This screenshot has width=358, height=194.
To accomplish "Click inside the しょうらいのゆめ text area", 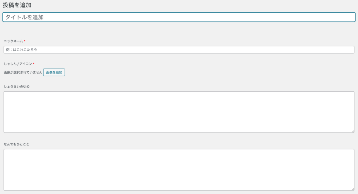I will (x=179, y=112).
